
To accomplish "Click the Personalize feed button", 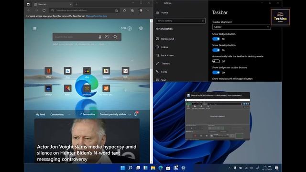I will click(x=87, y=114).
